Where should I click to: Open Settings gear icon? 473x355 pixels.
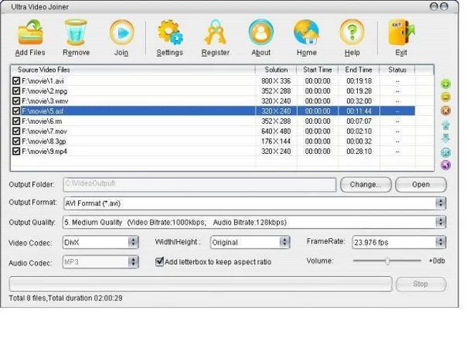pyautogui.click(x=169, y=32)
